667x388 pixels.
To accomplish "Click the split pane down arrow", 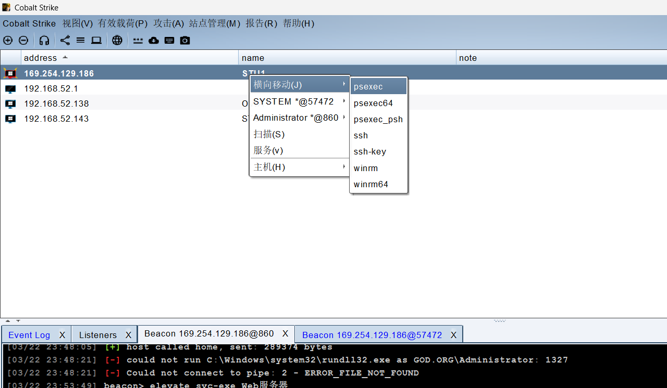I will (x=18, y=321).
